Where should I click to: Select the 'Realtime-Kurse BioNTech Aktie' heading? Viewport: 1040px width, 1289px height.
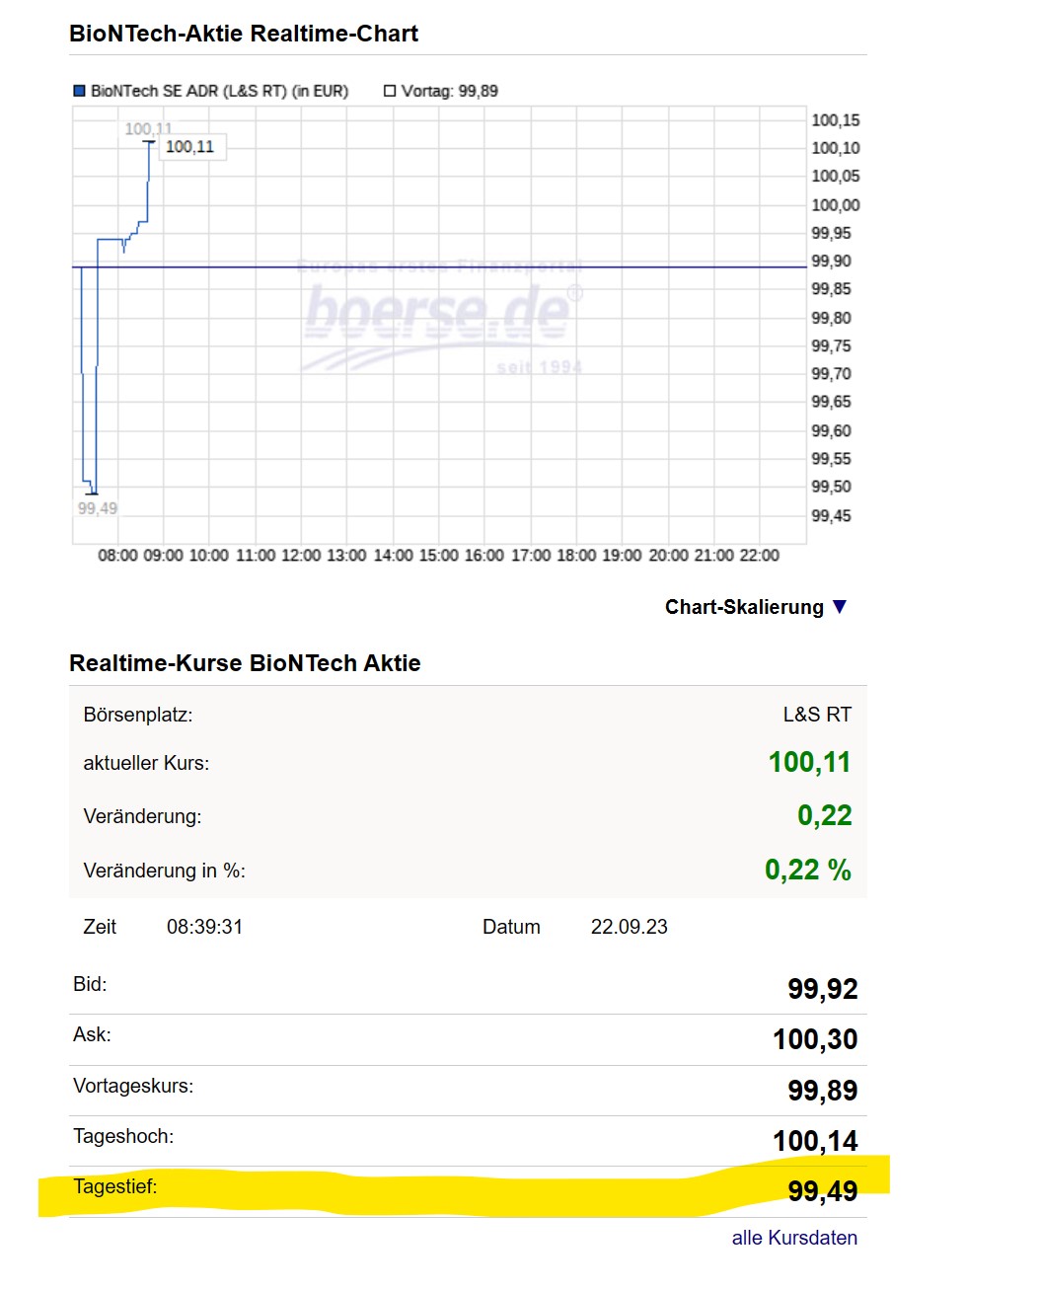pyautogui.click(x=245, y=663)
